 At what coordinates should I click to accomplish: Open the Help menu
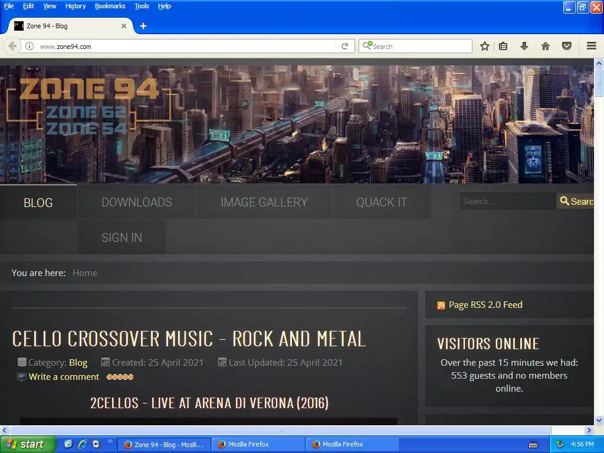pyautogui.click(x=165, y=6)
